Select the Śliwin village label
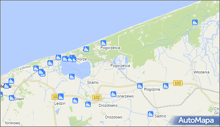 (x=19, y=99)
